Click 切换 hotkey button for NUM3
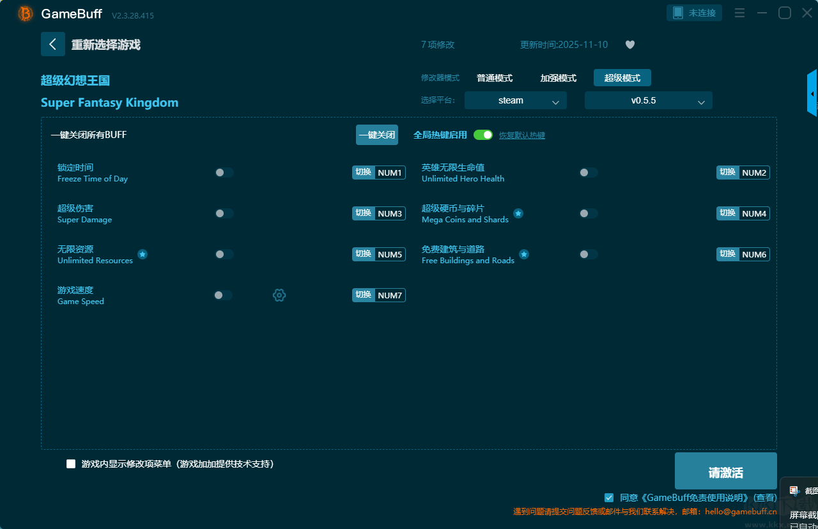Viewport: 818px width, 529px height. tap(364, 213)
